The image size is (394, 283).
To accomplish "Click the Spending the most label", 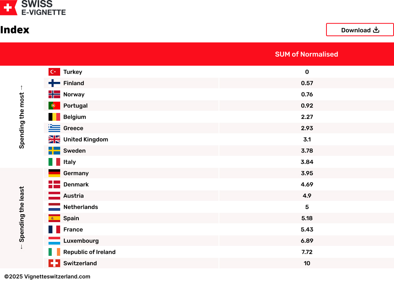I will point(22,116).
